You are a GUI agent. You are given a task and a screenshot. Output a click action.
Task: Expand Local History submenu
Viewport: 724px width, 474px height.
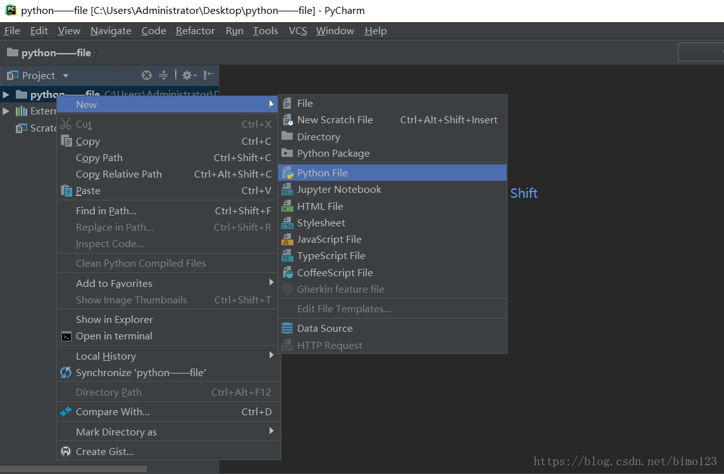pos(271,355)
